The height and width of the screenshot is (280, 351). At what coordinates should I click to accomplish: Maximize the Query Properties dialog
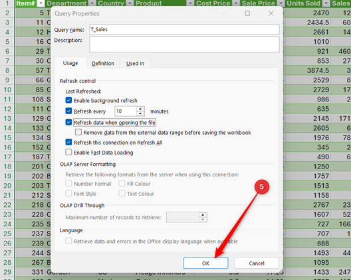[x=247, y=13]
